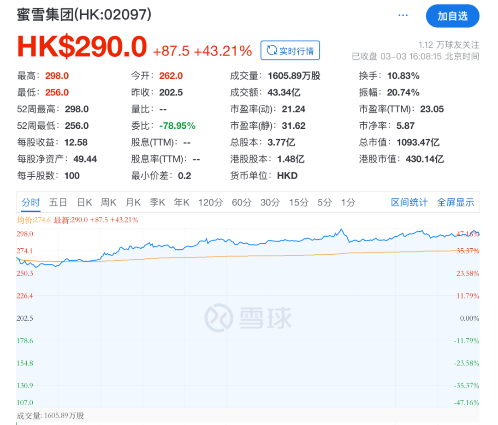
Task: Switch to the 120分 interval view
Action: pos(210,202)
